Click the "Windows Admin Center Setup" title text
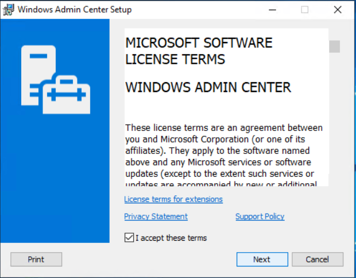The image size is (356, 278). point(75,9)
